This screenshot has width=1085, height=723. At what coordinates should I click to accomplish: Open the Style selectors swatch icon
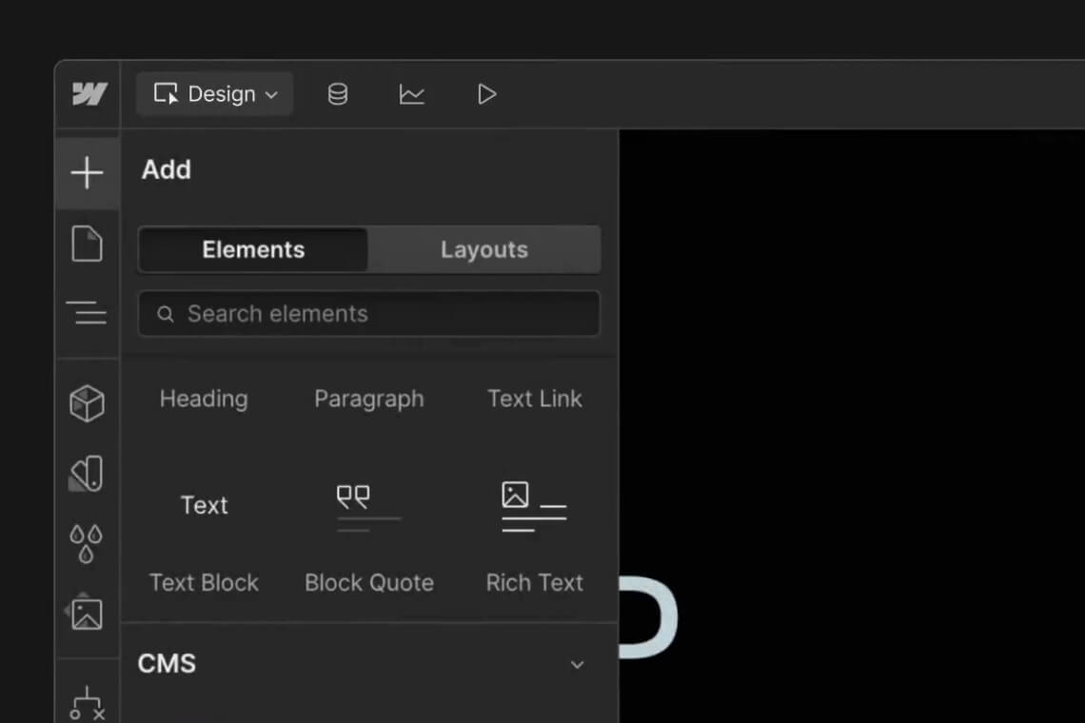click(88, 474)
